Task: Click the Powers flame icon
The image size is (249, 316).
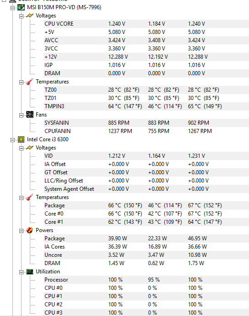Action: coord(30,230)
